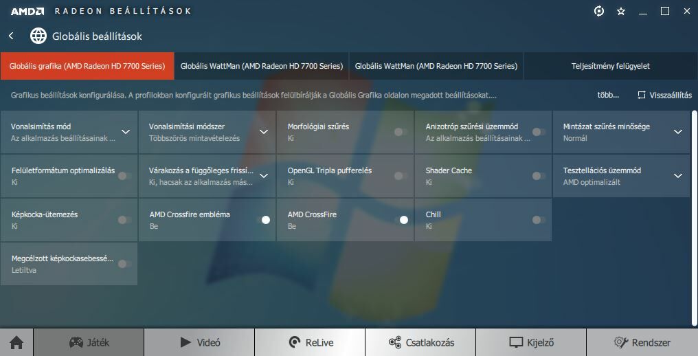Click the monitor icon in Kijelző
Screen dimensions: 698x356
click(x=516, y=342)
